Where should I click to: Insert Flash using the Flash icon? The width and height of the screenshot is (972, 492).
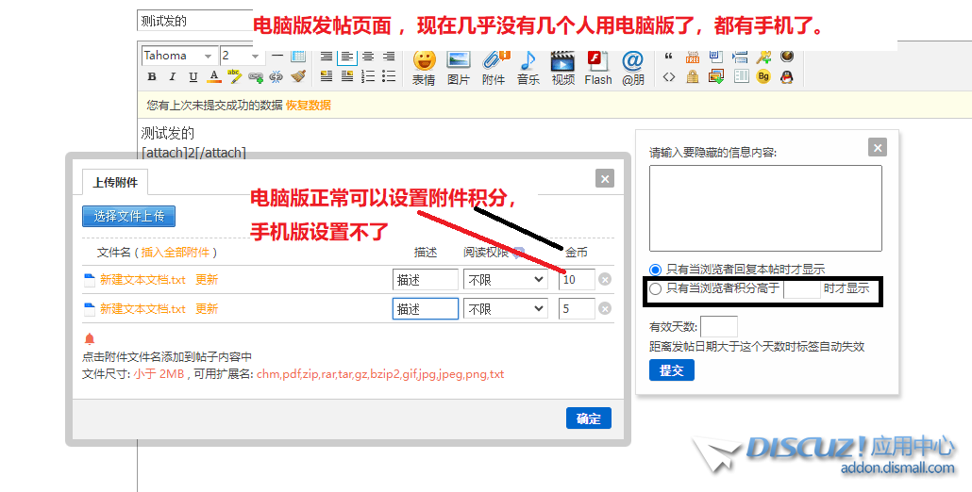[597, 67]
